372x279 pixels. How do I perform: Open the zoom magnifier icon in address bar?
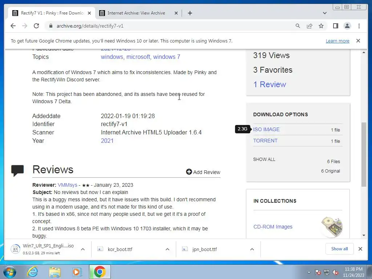tap(298, 26)
